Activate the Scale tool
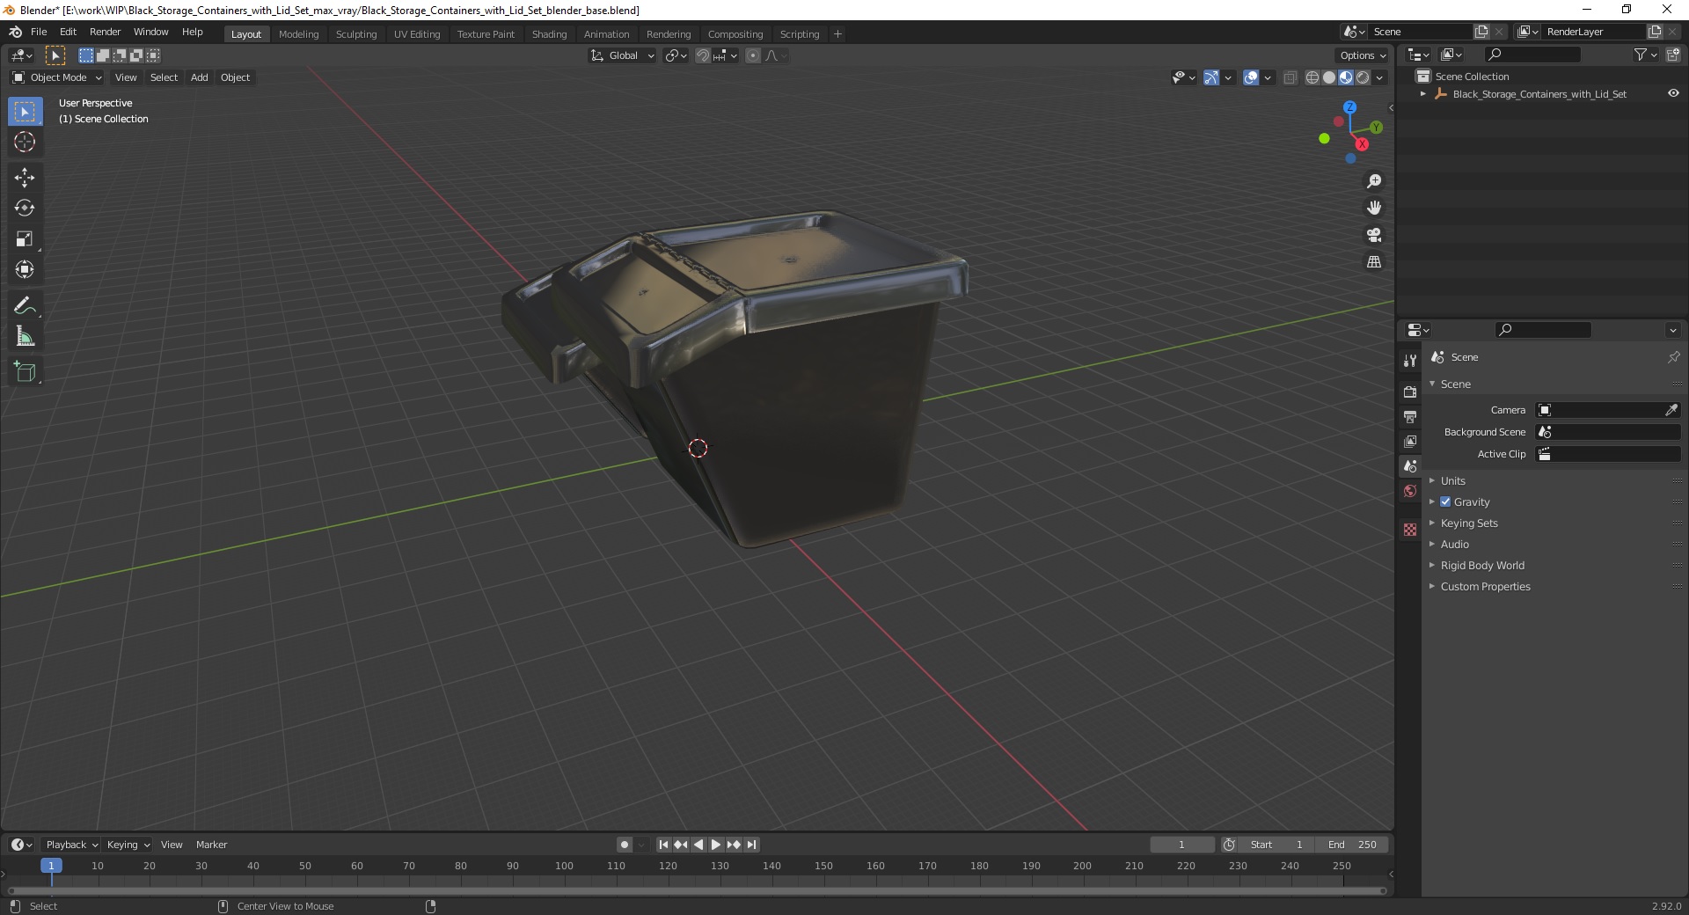The width and height of the screenshot is (1689, 915). coord(25,239)
